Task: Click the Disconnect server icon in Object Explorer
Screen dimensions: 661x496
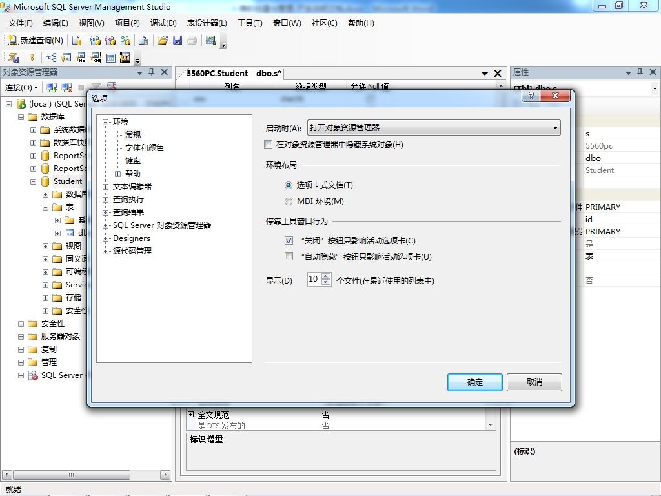Action: tap(66, 88)
